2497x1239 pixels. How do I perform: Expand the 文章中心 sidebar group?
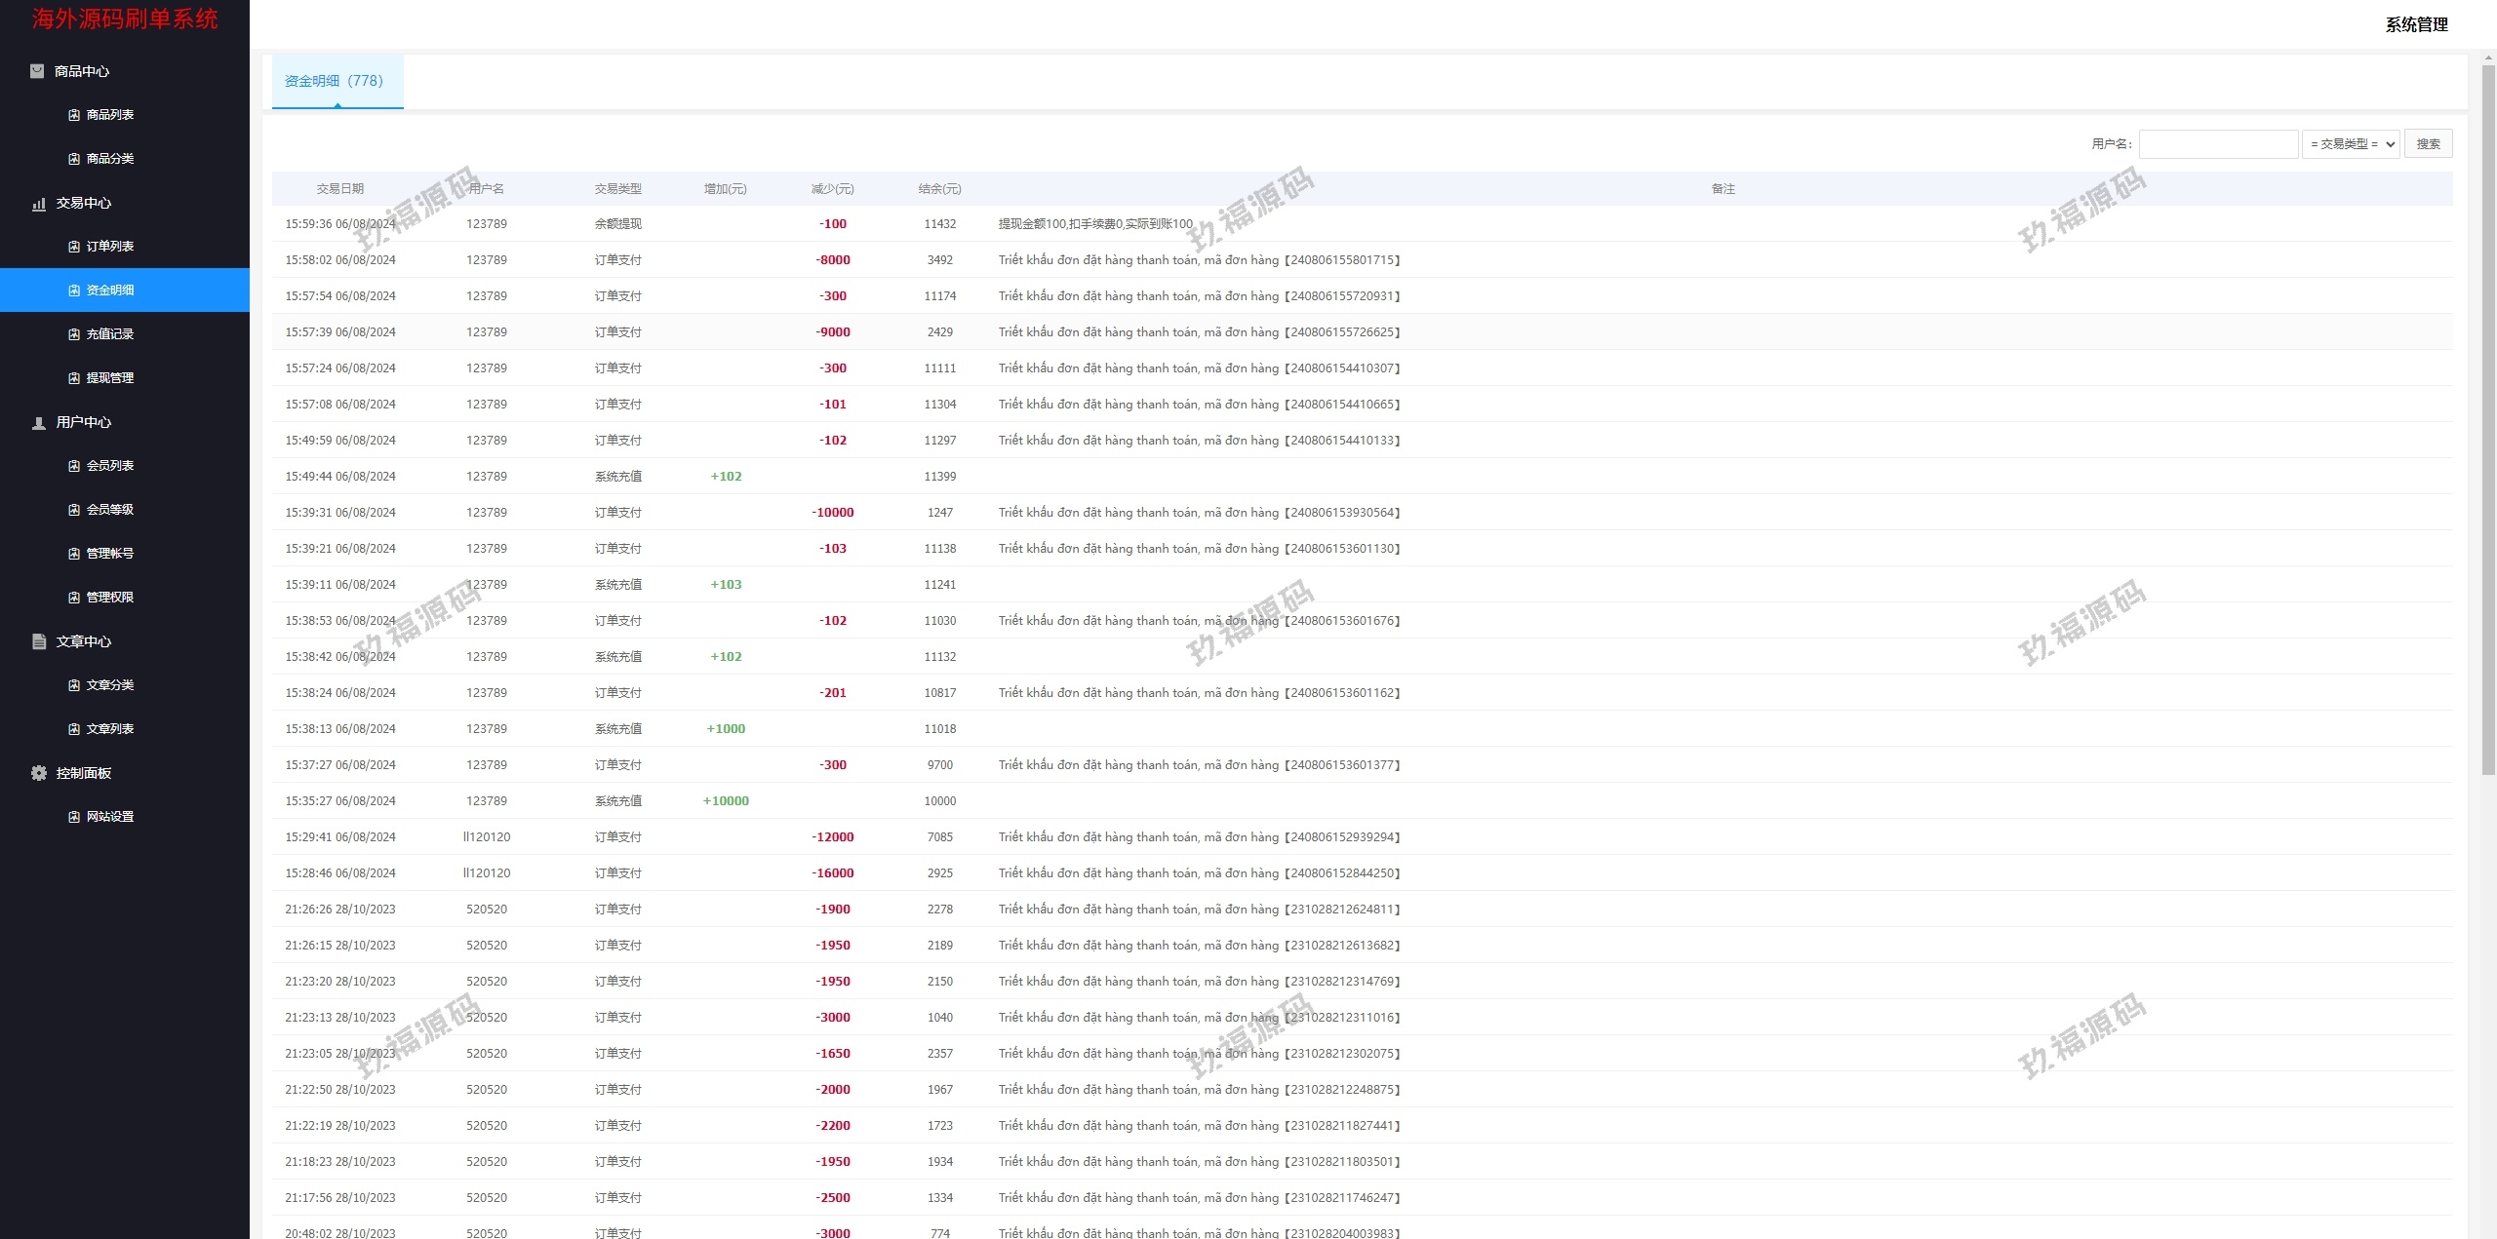pyautogui.click(x=84, y=641)
